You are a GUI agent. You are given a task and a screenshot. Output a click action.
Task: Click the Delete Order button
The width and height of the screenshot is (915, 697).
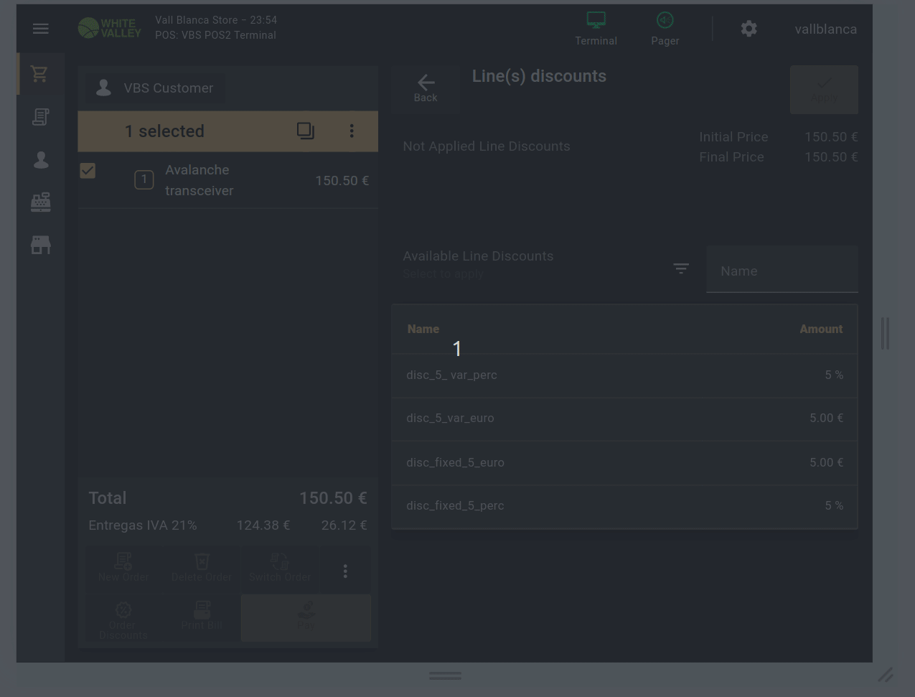click(x=202, y=569)
